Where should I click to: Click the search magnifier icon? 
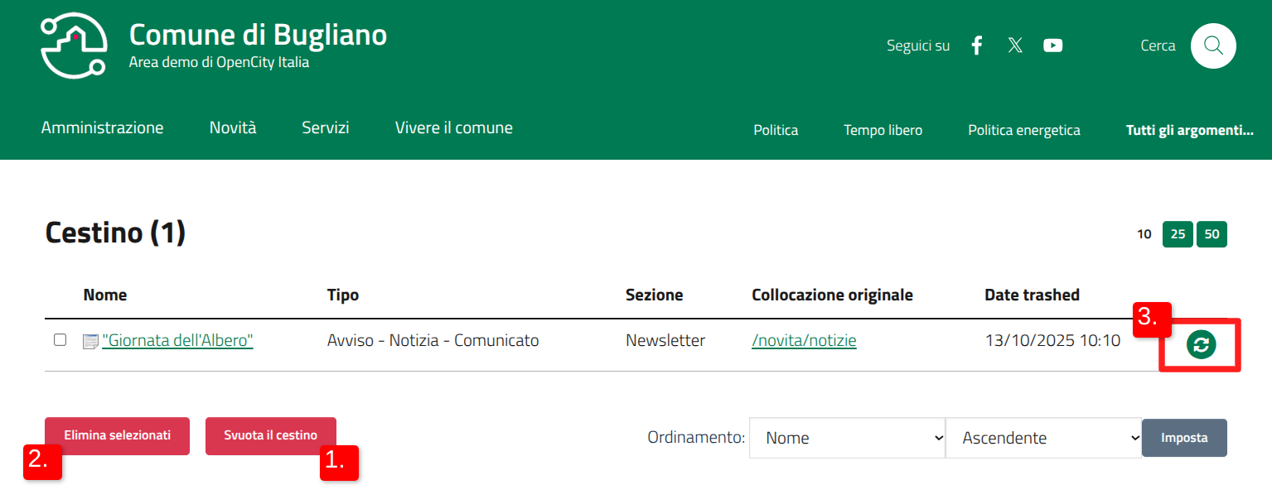(x=1213, y=46)
